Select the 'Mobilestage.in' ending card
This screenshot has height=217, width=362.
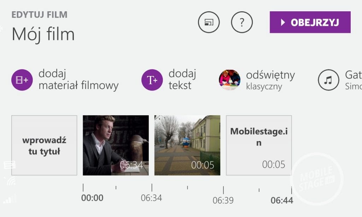tap(259, 145)
